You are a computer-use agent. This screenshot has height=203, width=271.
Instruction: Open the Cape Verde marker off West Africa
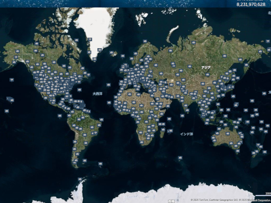click(x=109, y=103)
